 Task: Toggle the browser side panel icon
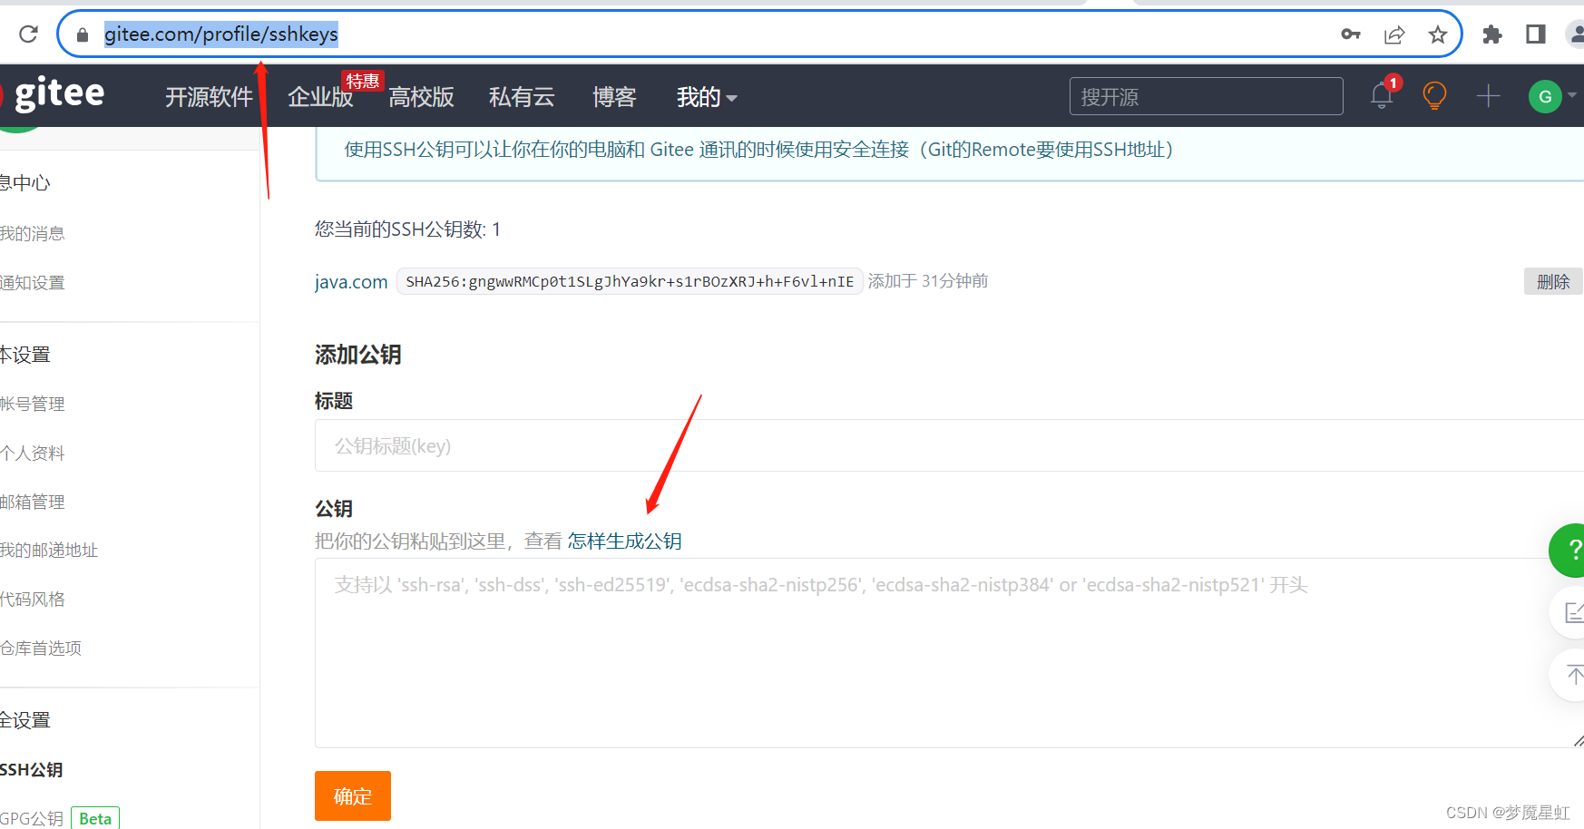tap(1536, 34)
